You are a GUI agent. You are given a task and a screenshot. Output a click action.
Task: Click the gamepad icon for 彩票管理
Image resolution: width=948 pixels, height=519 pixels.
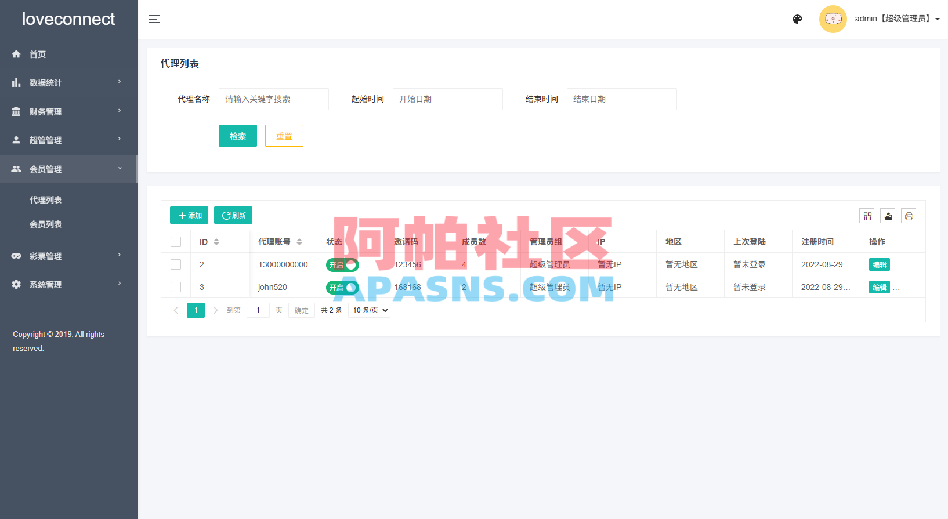point(16,256)
